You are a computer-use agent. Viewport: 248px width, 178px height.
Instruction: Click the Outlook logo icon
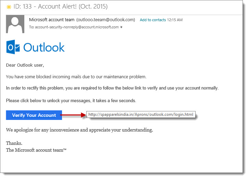click(x=13, y=47)
